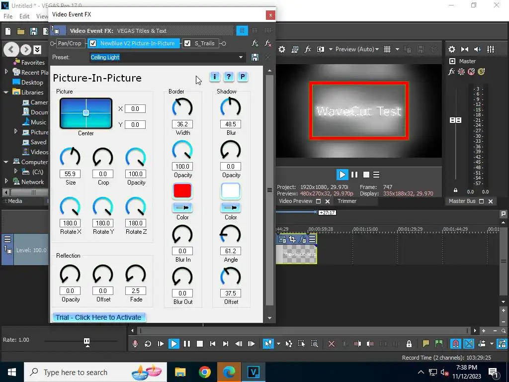Open the Normal Edit Tool dropdown arrow

click(x=278, y=344)
